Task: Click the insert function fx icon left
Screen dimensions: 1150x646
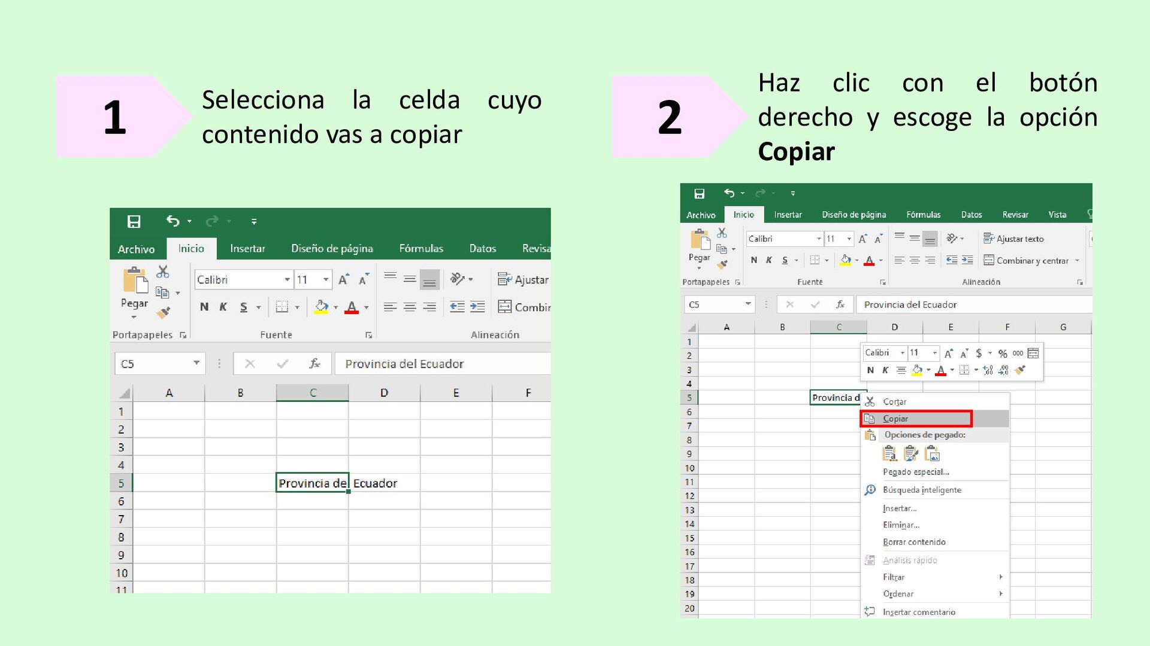Action: [314, 364]
